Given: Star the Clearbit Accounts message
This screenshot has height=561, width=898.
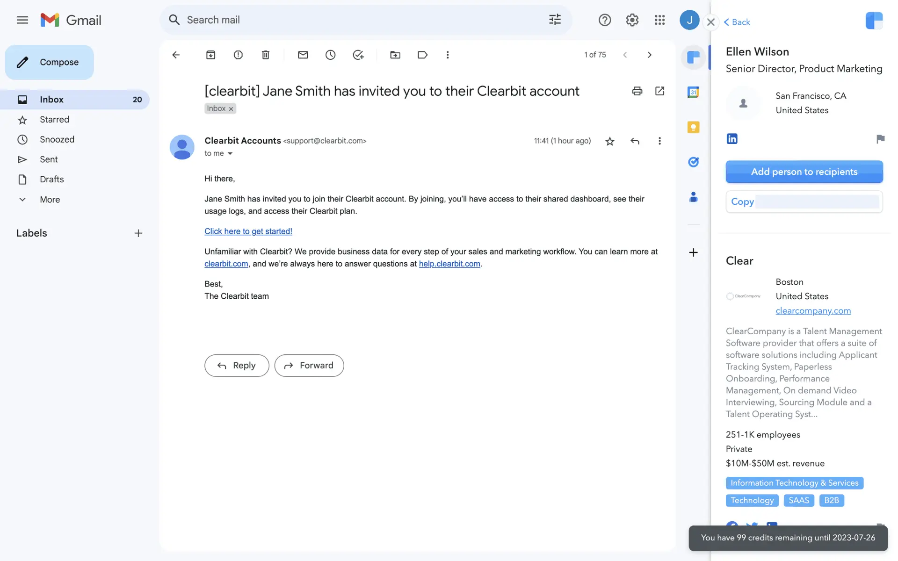Looking at the screenshot, I should pos(609,141).
